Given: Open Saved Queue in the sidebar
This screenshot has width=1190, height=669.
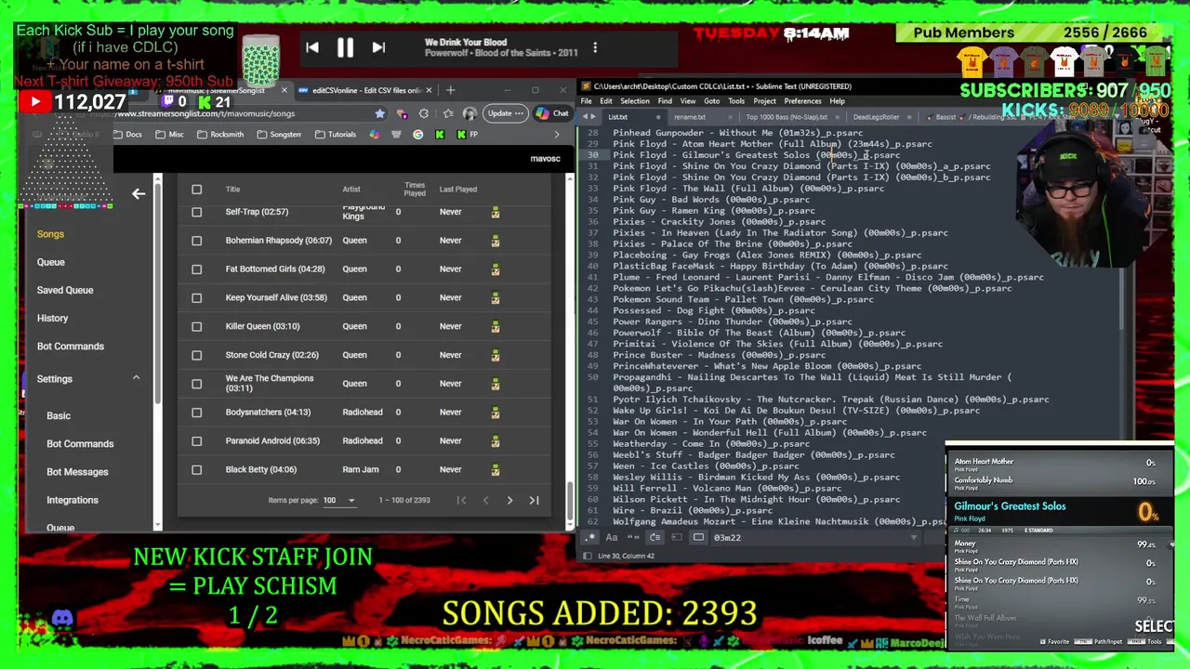Looking at the screenshot, I should (65, 290).
